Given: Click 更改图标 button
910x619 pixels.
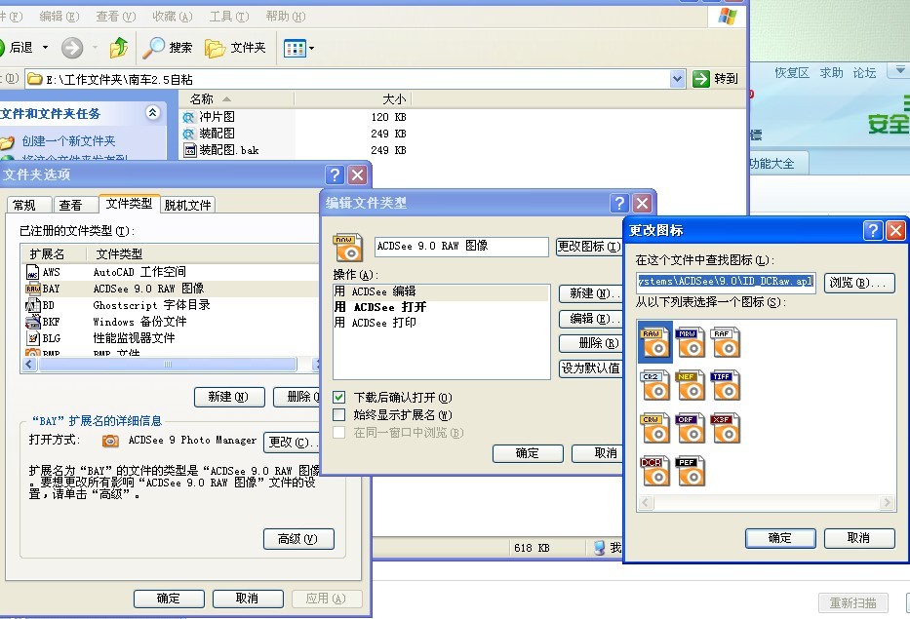Looking at the screenshot, I should pos(588,247).
